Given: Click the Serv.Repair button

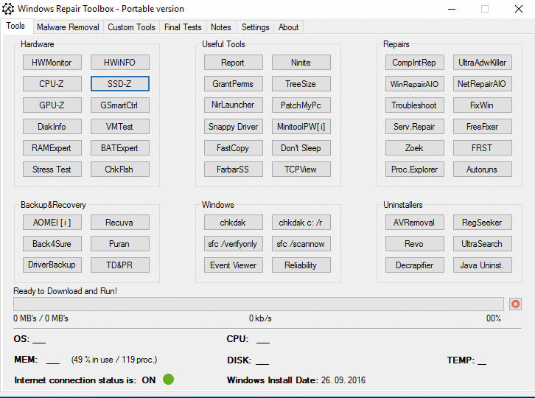Looking at the screenshot, I should 415,127.
